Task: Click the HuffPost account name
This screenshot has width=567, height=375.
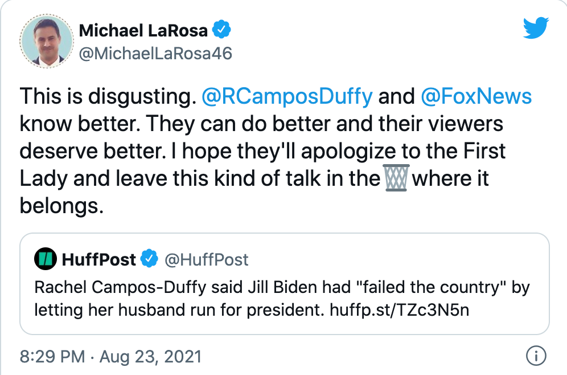Action: point(98,260)
